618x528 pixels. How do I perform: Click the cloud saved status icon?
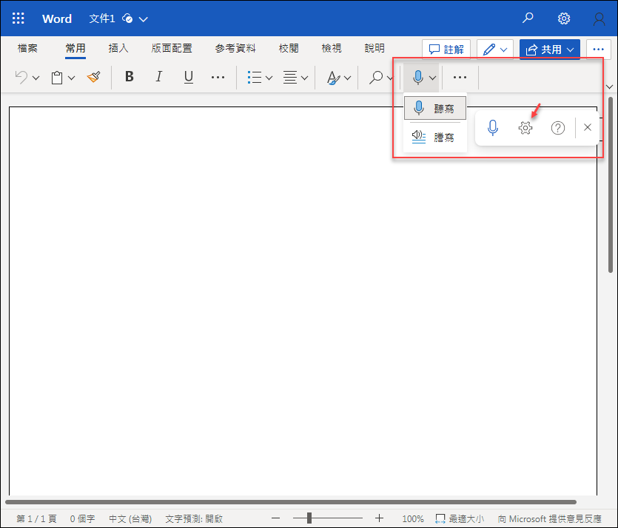[127, 18]
